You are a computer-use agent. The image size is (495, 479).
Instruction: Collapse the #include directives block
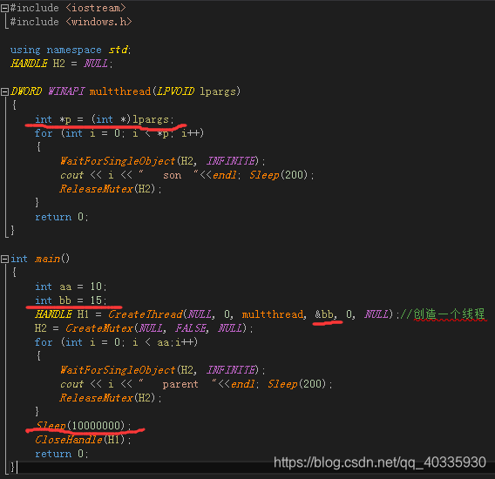pos(4,8)
